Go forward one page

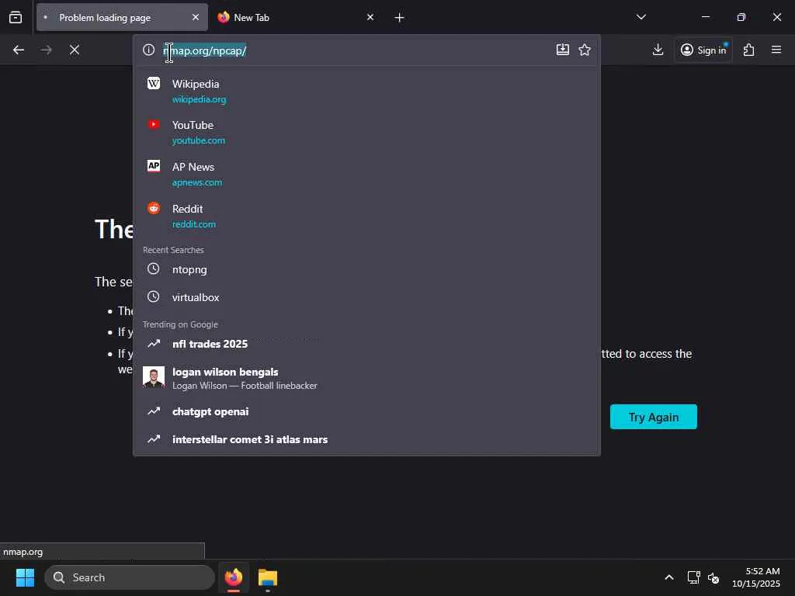46,50
